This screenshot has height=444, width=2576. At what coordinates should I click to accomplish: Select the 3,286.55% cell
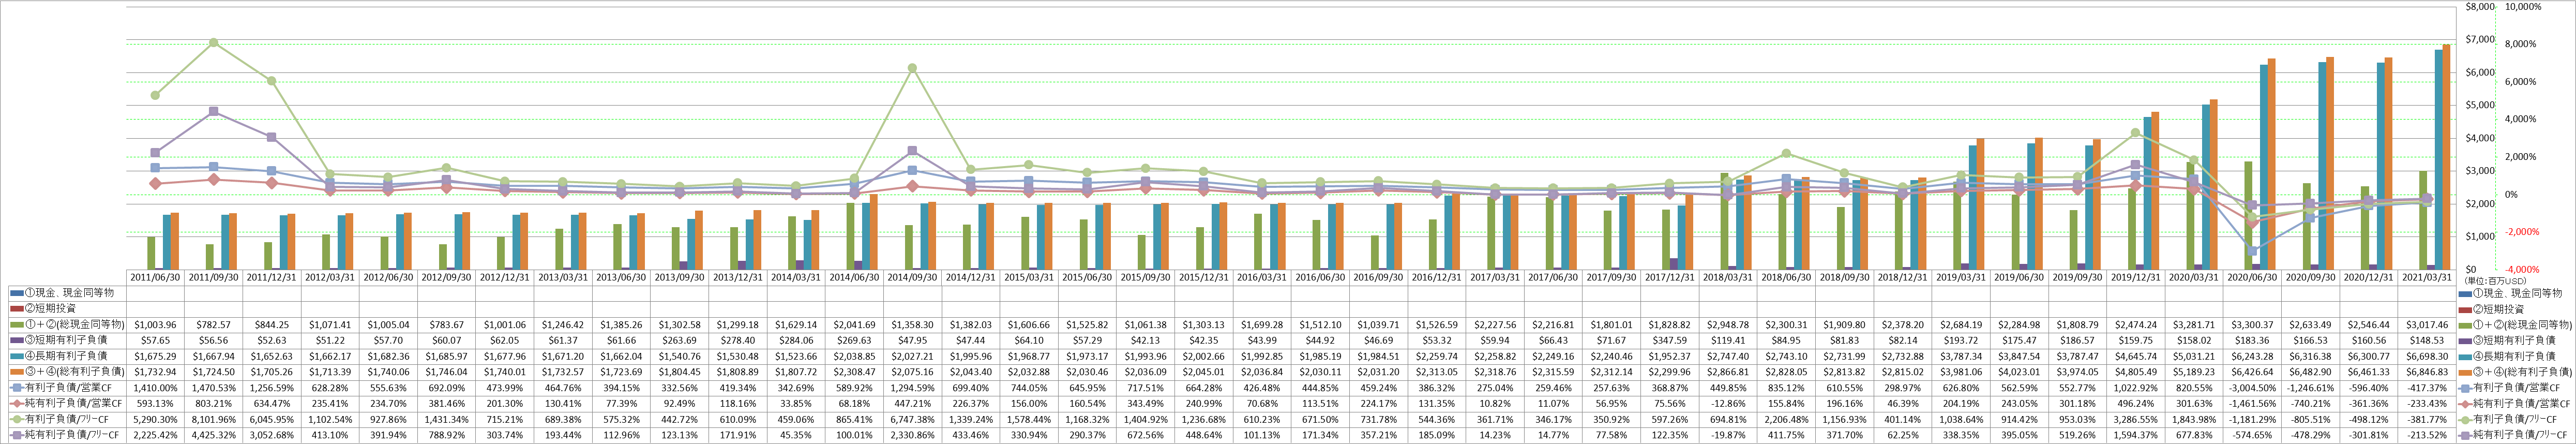point(2136,420)
